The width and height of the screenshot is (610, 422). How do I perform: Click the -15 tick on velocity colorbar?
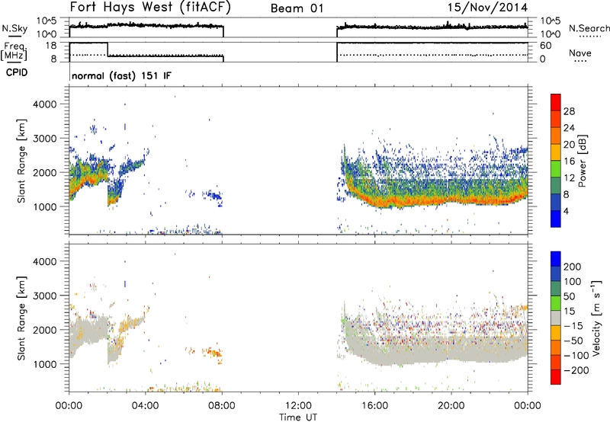(573, 326)
